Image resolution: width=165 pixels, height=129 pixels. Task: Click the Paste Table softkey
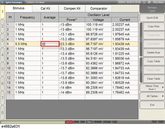click(154, 70)
